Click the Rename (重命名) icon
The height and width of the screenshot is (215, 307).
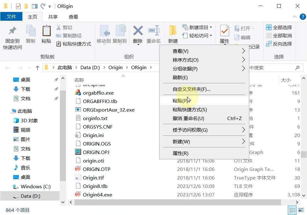[154, 30]
